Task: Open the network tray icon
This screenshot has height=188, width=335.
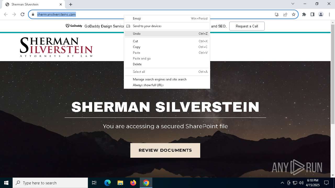Action: point(295,183)
